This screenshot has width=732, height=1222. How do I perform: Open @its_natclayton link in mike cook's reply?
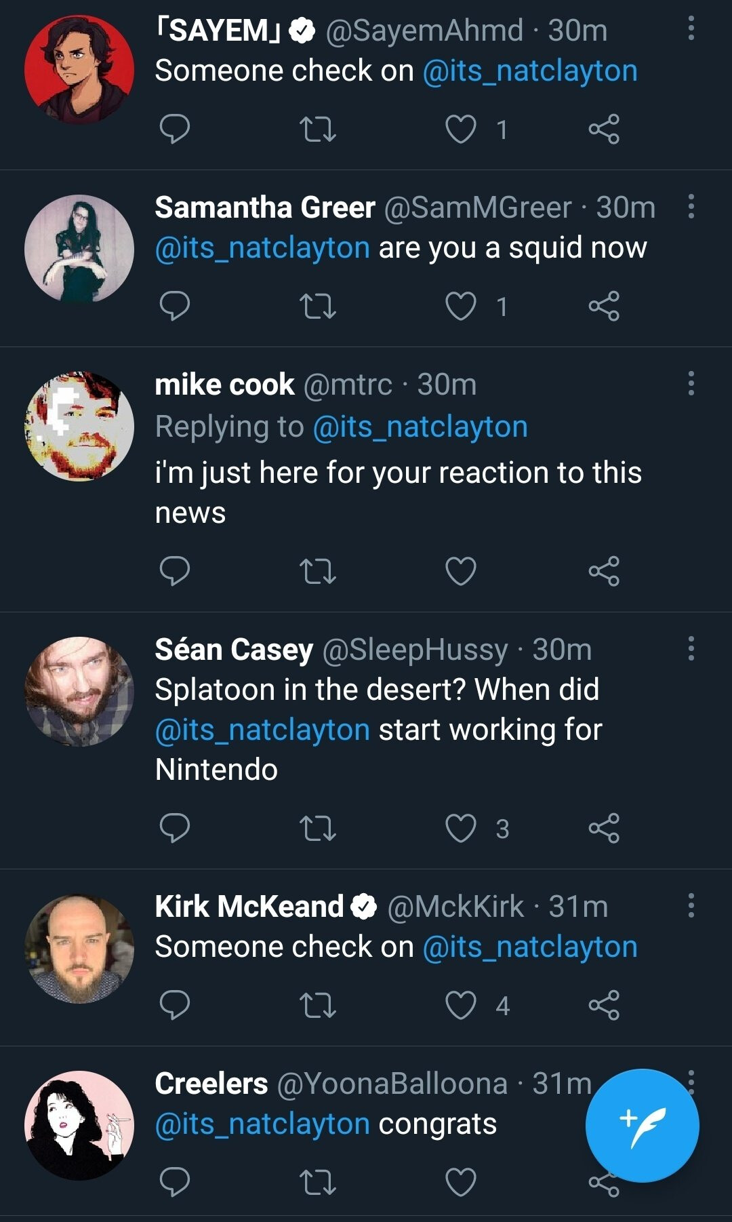(x=420, y=427)
